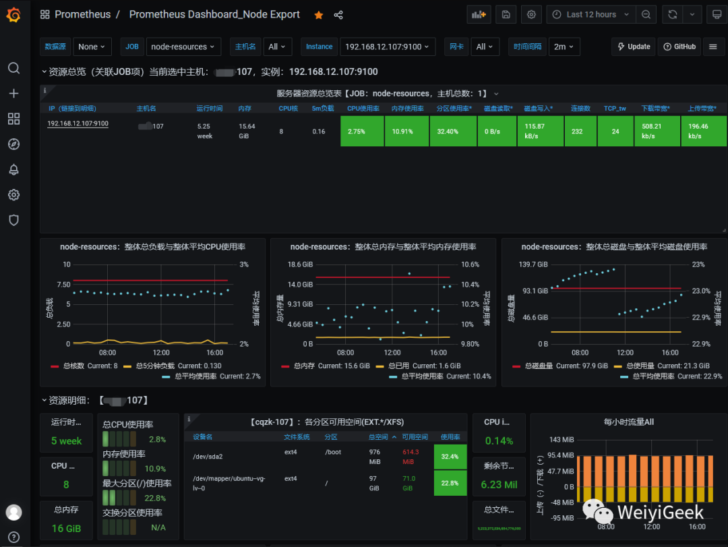728x547 pixels.
Task: Open CPU load graph panel title
Action: 153,247
